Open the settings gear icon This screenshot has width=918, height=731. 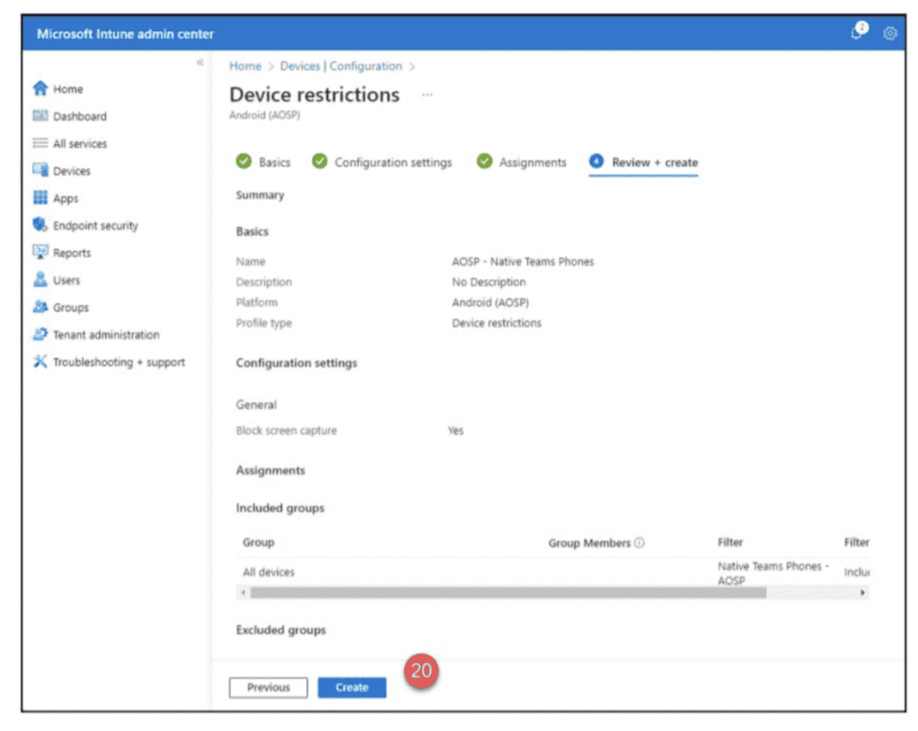(890, 34)
